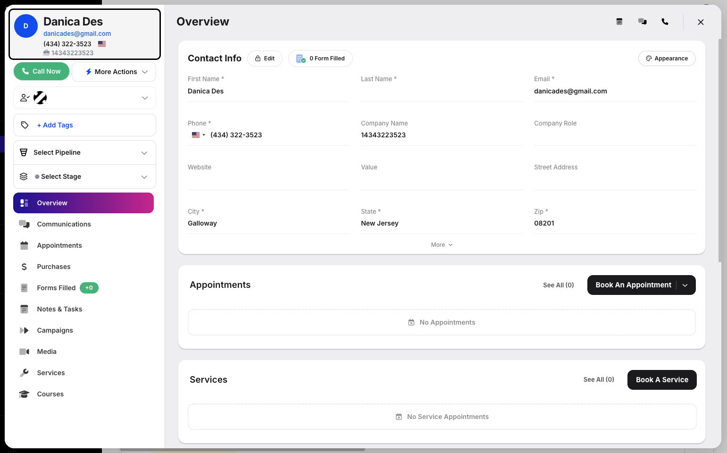This screenshot has height=453, width=727.
Task: Click the Appearance button
Action: pyautogui.click(x=667, y=59)
